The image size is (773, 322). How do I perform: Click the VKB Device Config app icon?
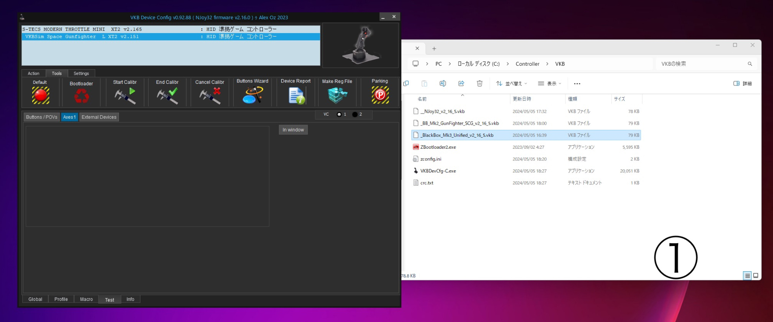point(22,17)
